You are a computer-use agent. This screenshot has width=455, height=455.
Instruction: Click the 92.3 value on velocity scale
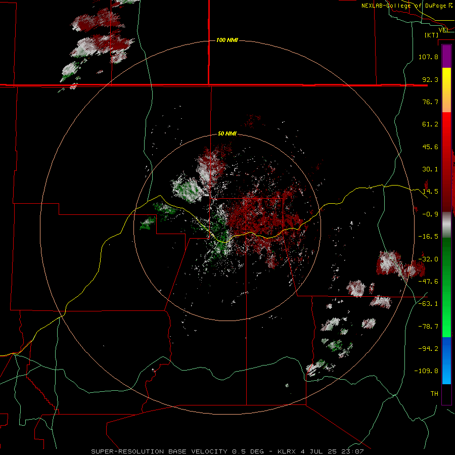[430, 79]
